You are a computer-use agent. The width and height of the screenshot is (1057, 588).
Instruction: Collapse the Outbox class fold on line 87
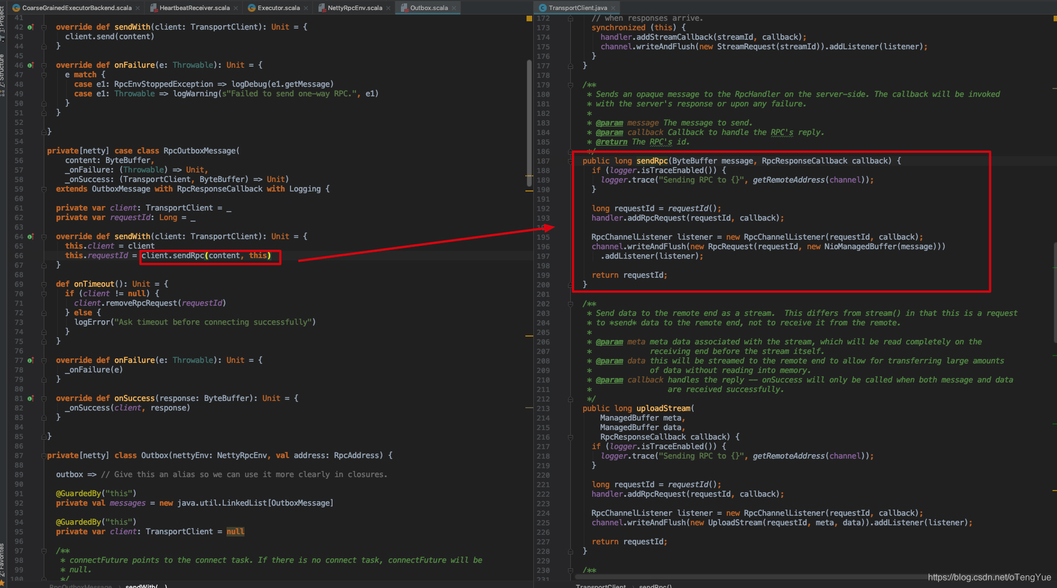44,455
